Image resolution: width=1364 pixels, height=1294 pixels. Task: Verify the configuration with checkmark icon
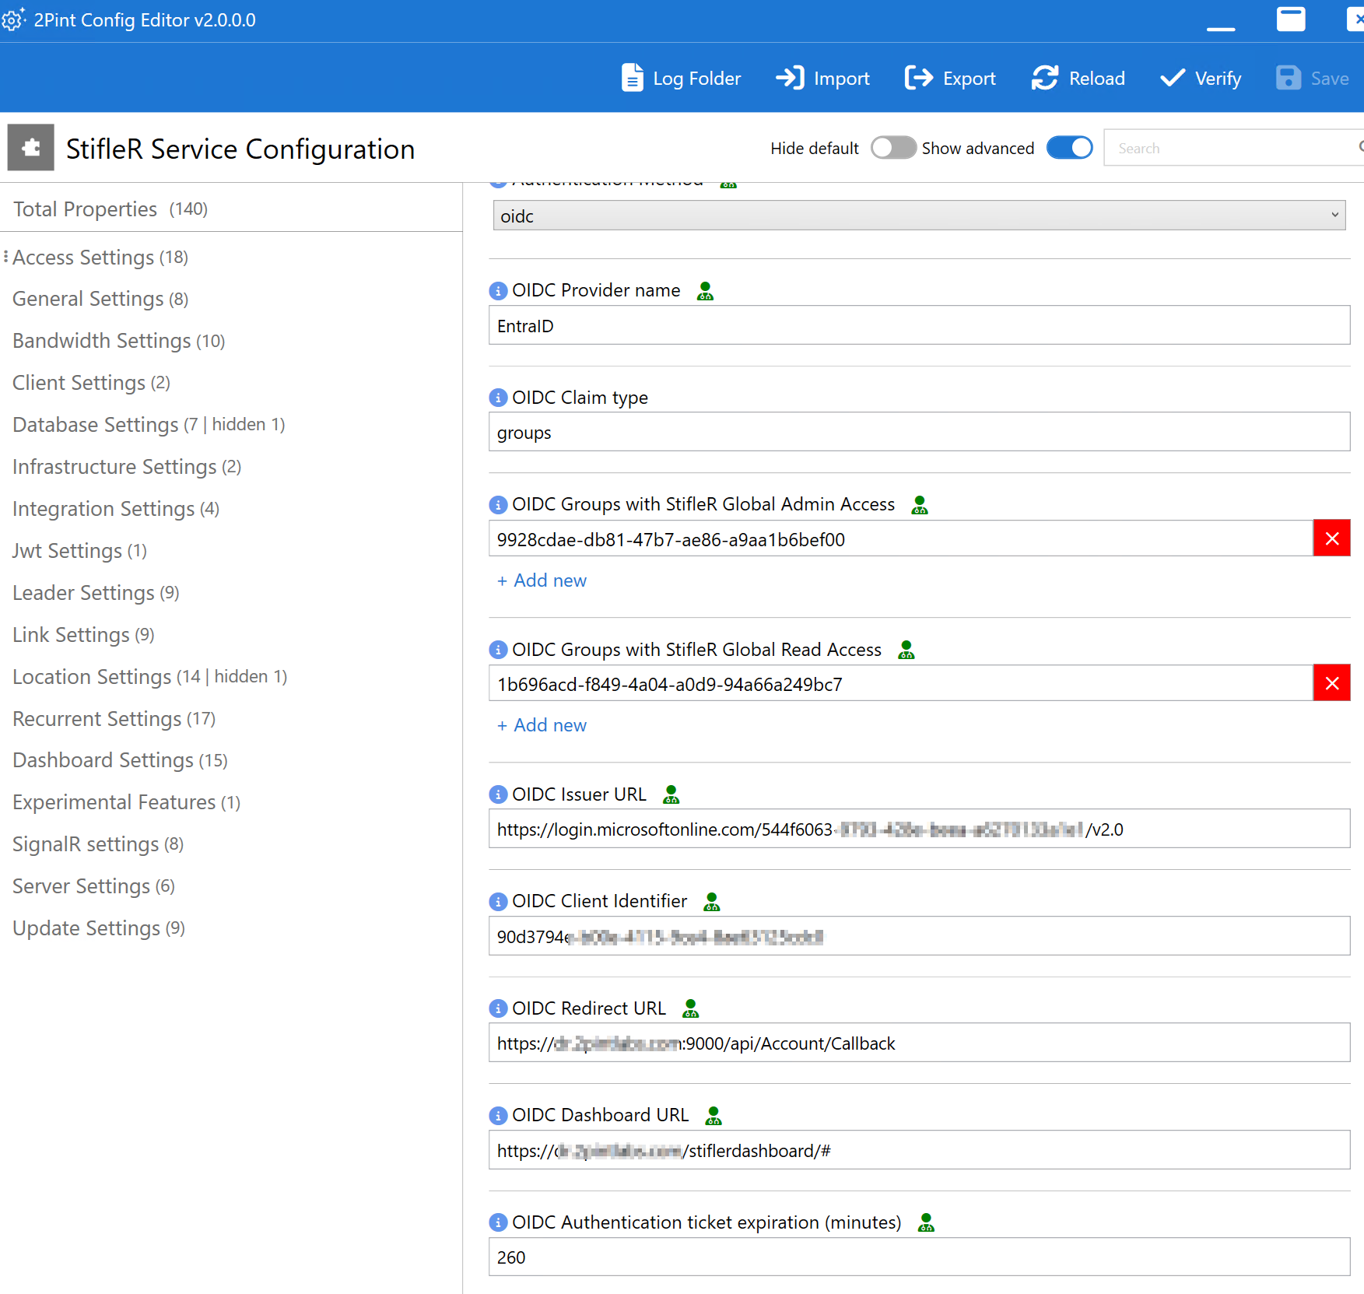(x=1173, y=78)
